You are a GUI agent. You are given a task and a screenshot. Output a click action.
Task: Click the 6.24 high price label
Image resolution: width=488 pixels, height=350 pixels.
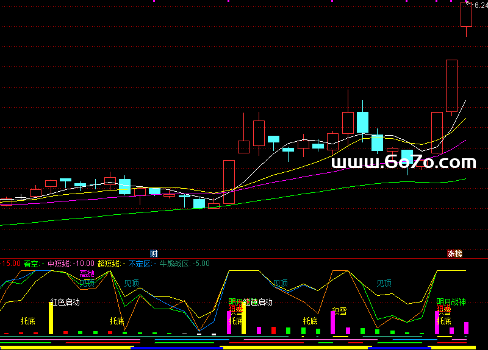tap(481, 5)
